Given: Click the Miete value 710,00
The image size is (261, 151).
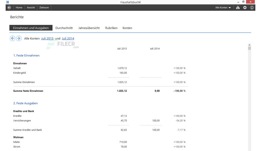Looking at the screenshot, I should 123,142.
